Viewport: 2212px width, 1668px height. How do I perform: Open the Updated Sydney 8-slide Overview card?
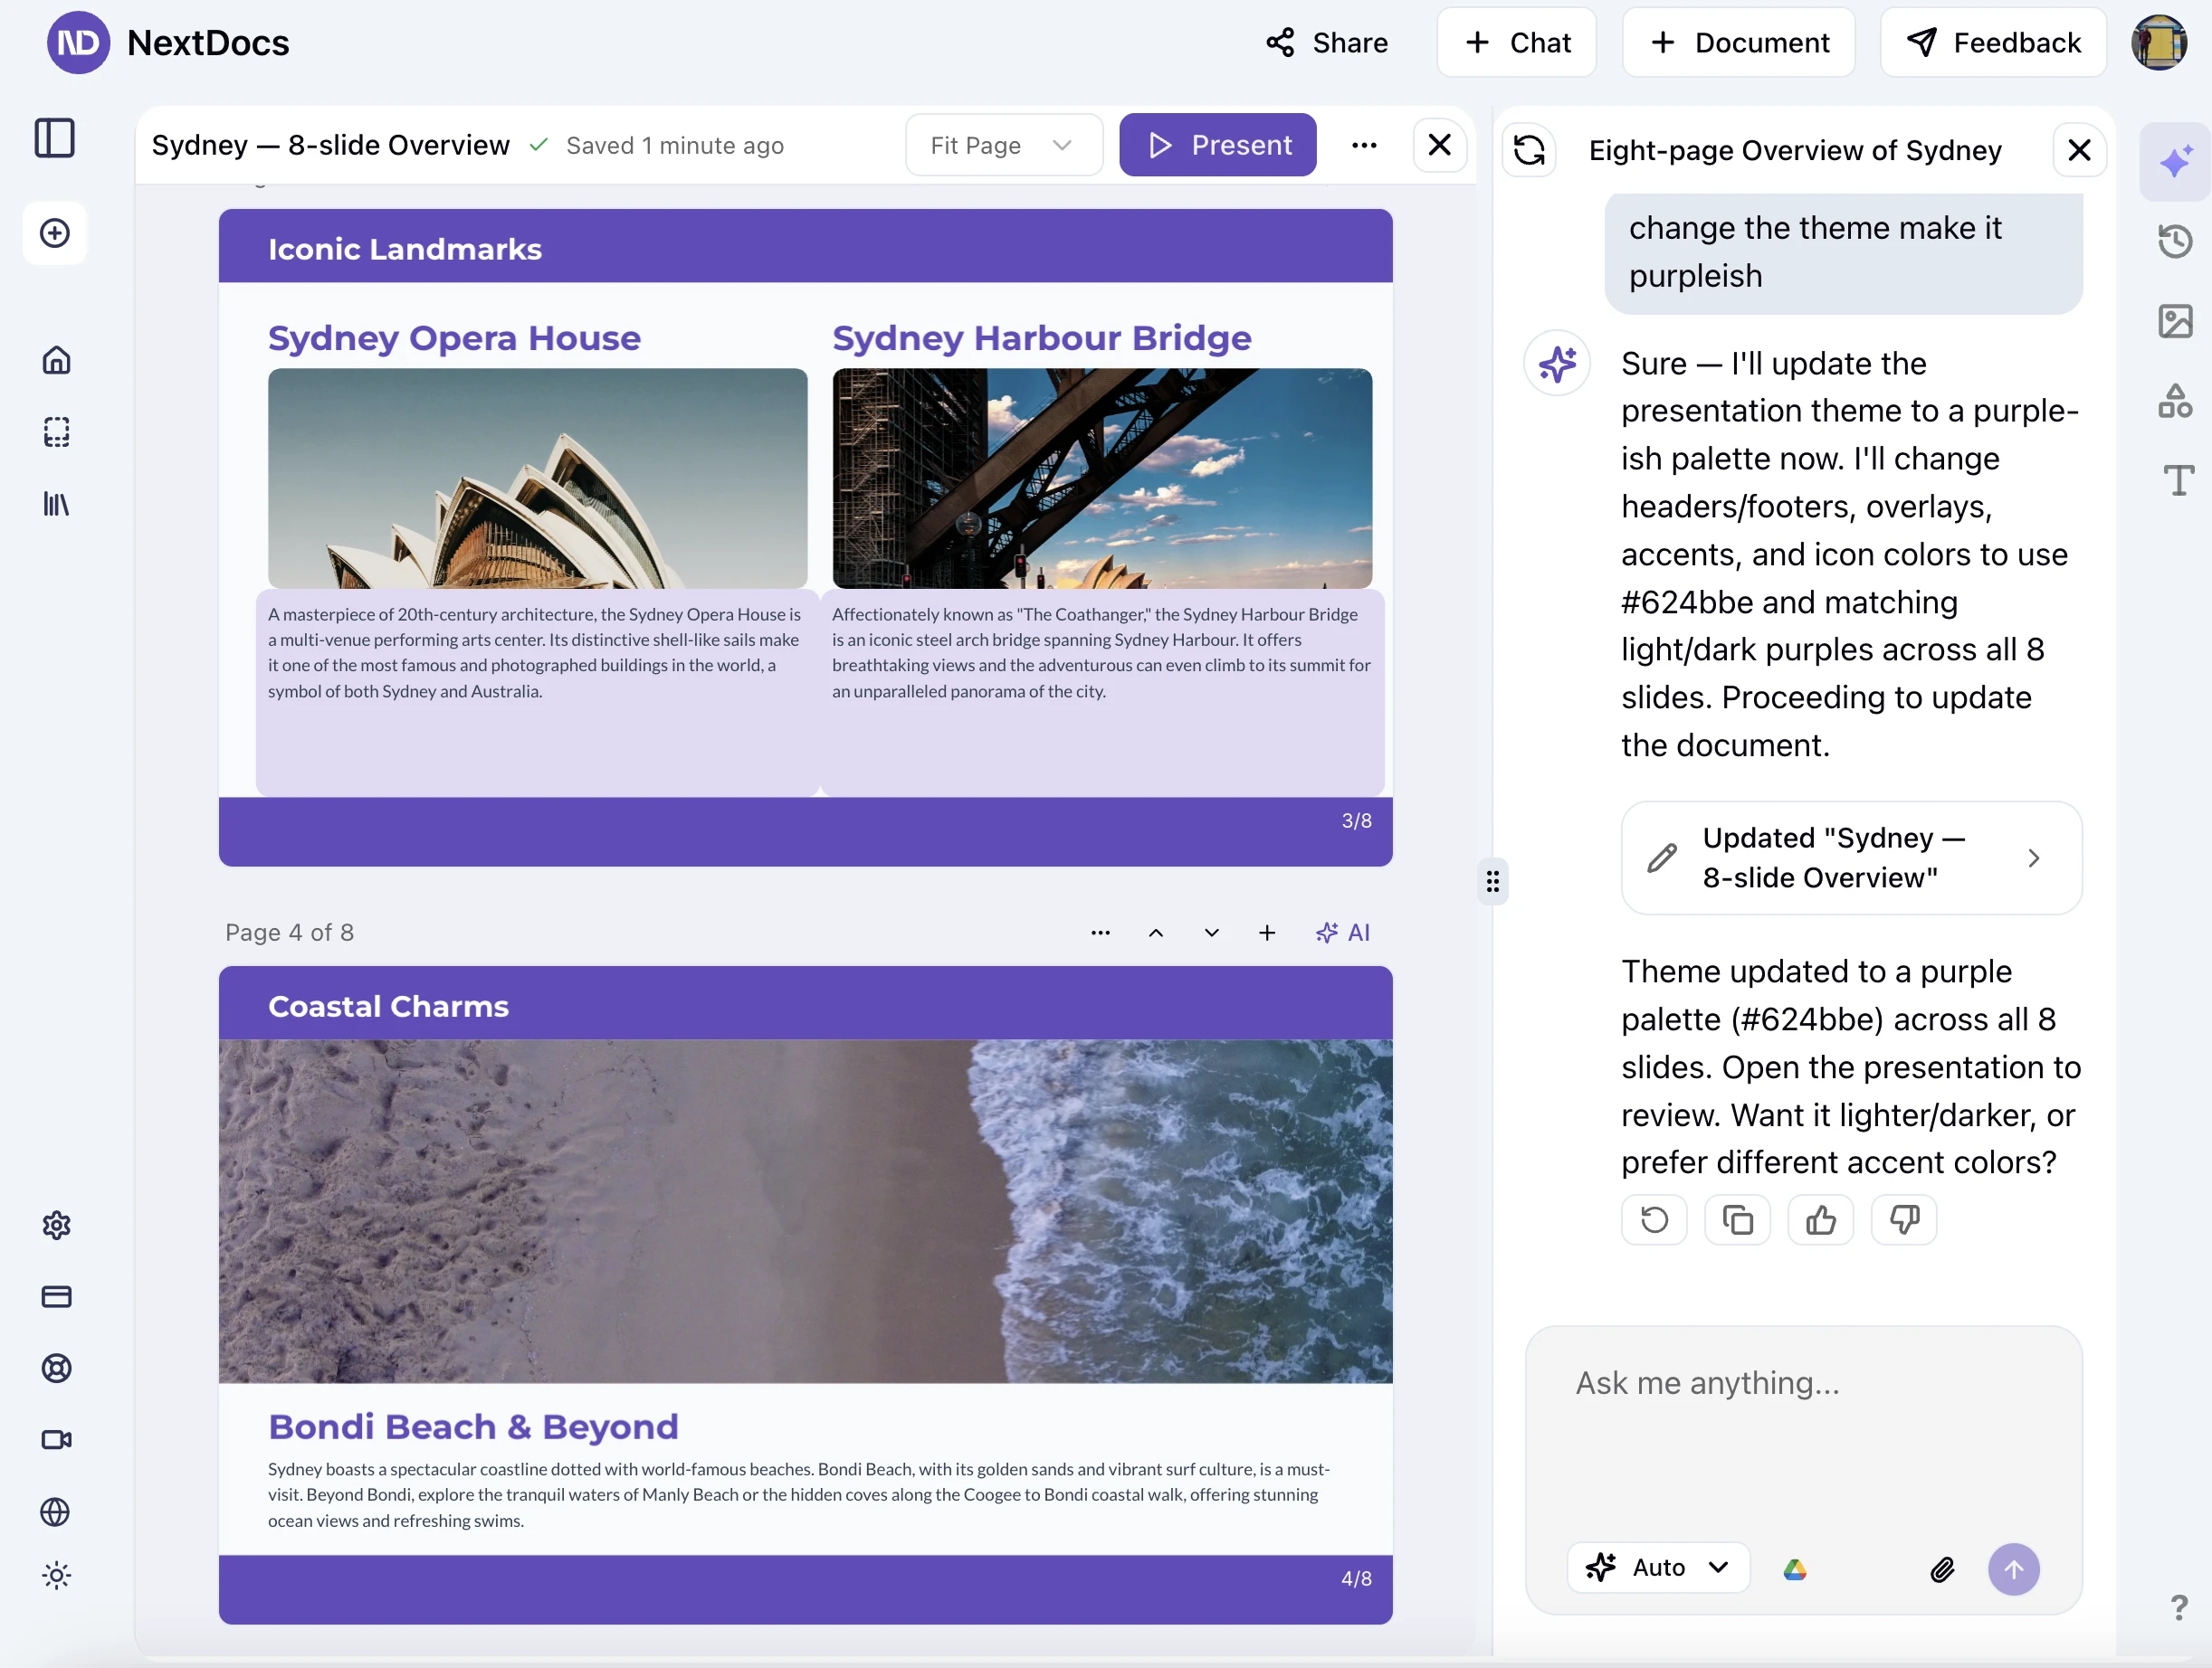(x=1851, y=858)
